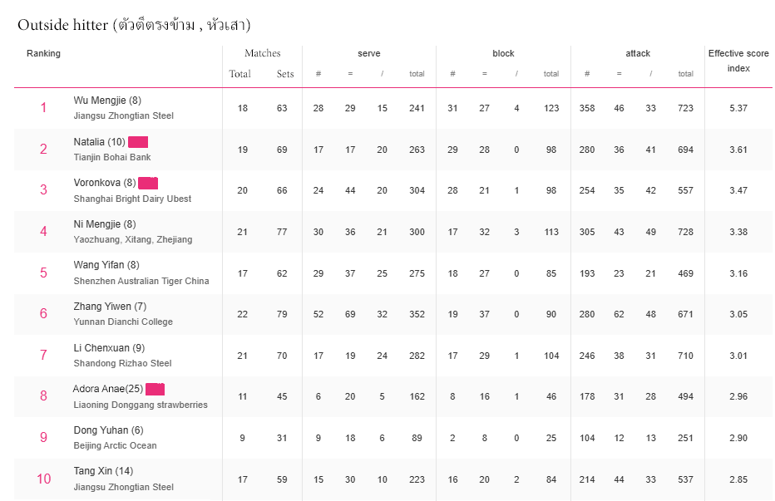Click ranking number 5 for Wang Yifan

point(43,273)
